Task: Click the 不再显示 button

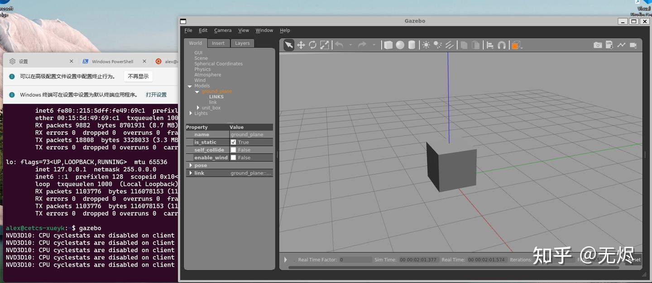Action: pos(138,77)
